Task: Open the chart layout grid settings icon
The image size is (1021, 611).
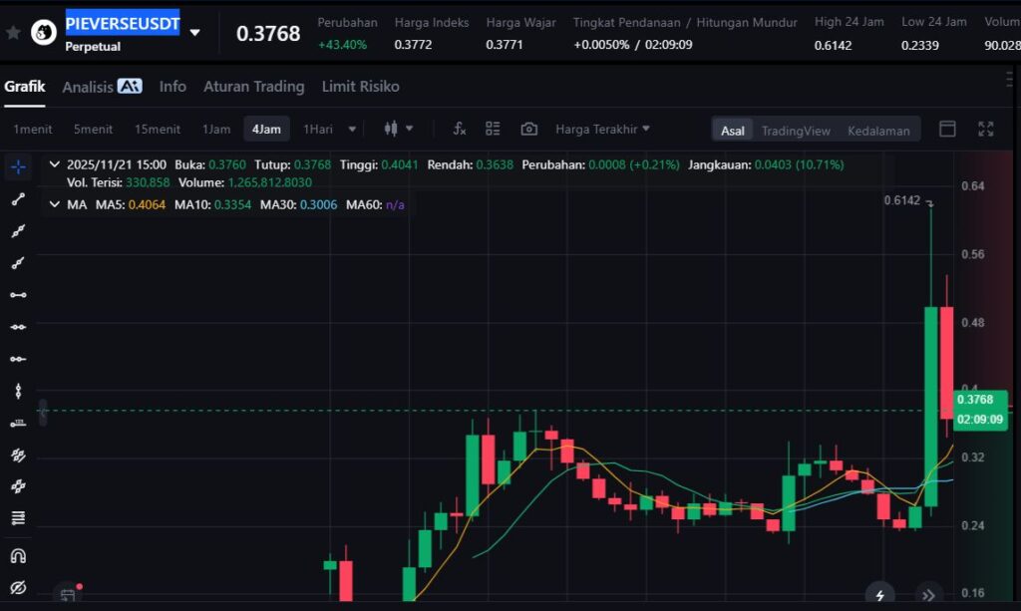Action: [493, 129]
